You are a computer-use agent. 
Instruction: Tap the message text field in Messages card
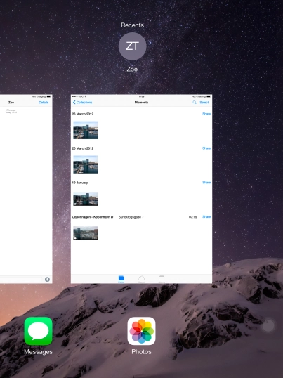tap(21, 280)
